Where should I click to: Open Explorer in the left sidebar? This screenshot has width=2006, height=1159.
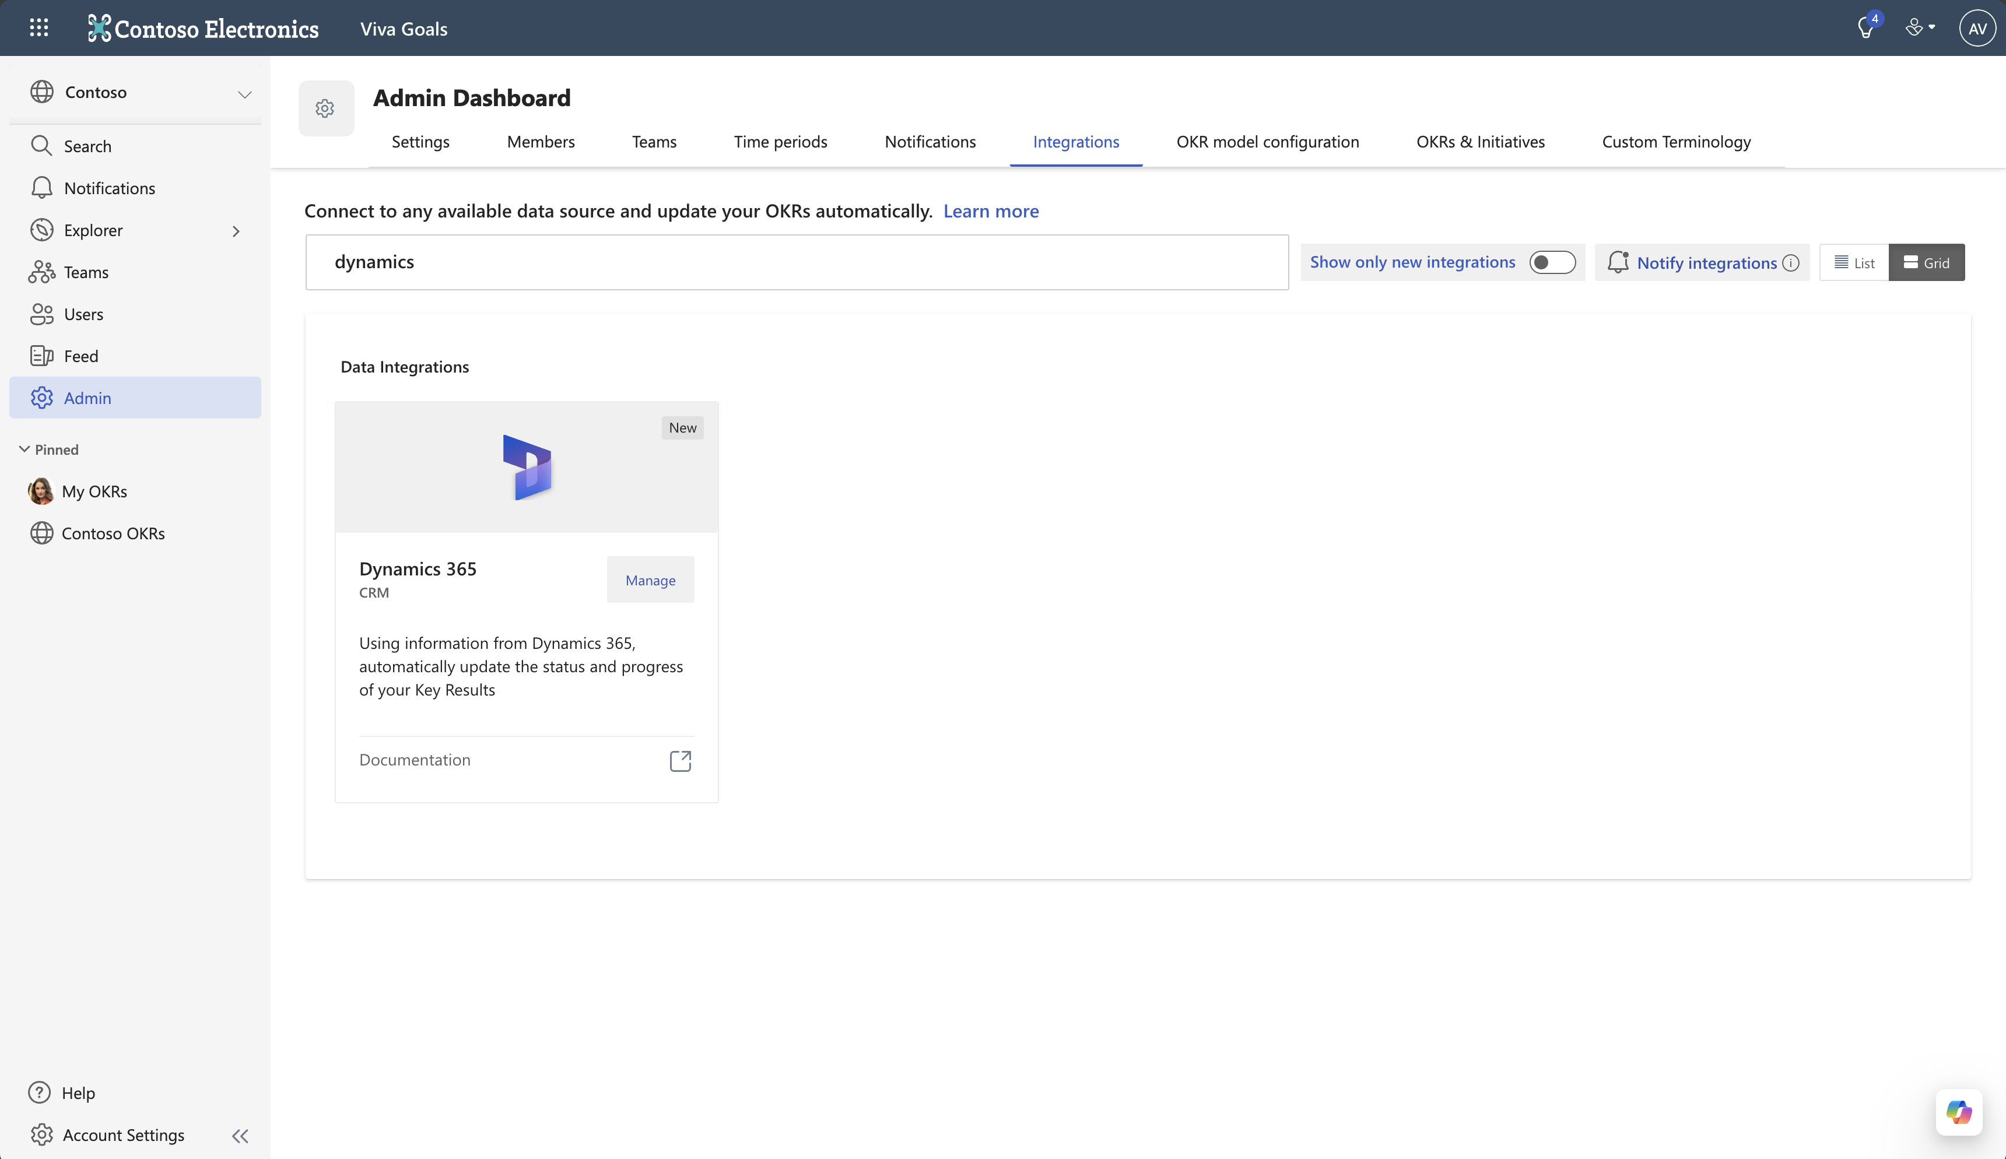pyautogui.click(x=93, y=230)
